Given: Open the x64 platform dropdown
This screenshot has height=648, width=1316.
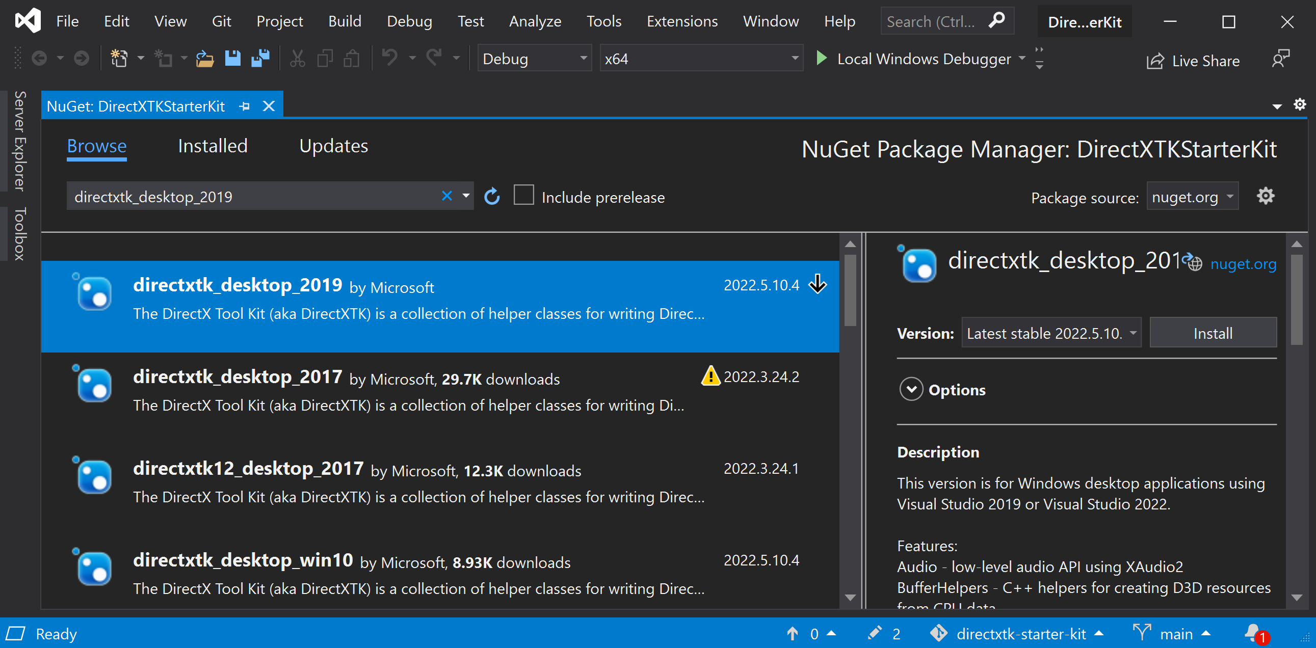Looking at the screenshot, I should [701, 58].
